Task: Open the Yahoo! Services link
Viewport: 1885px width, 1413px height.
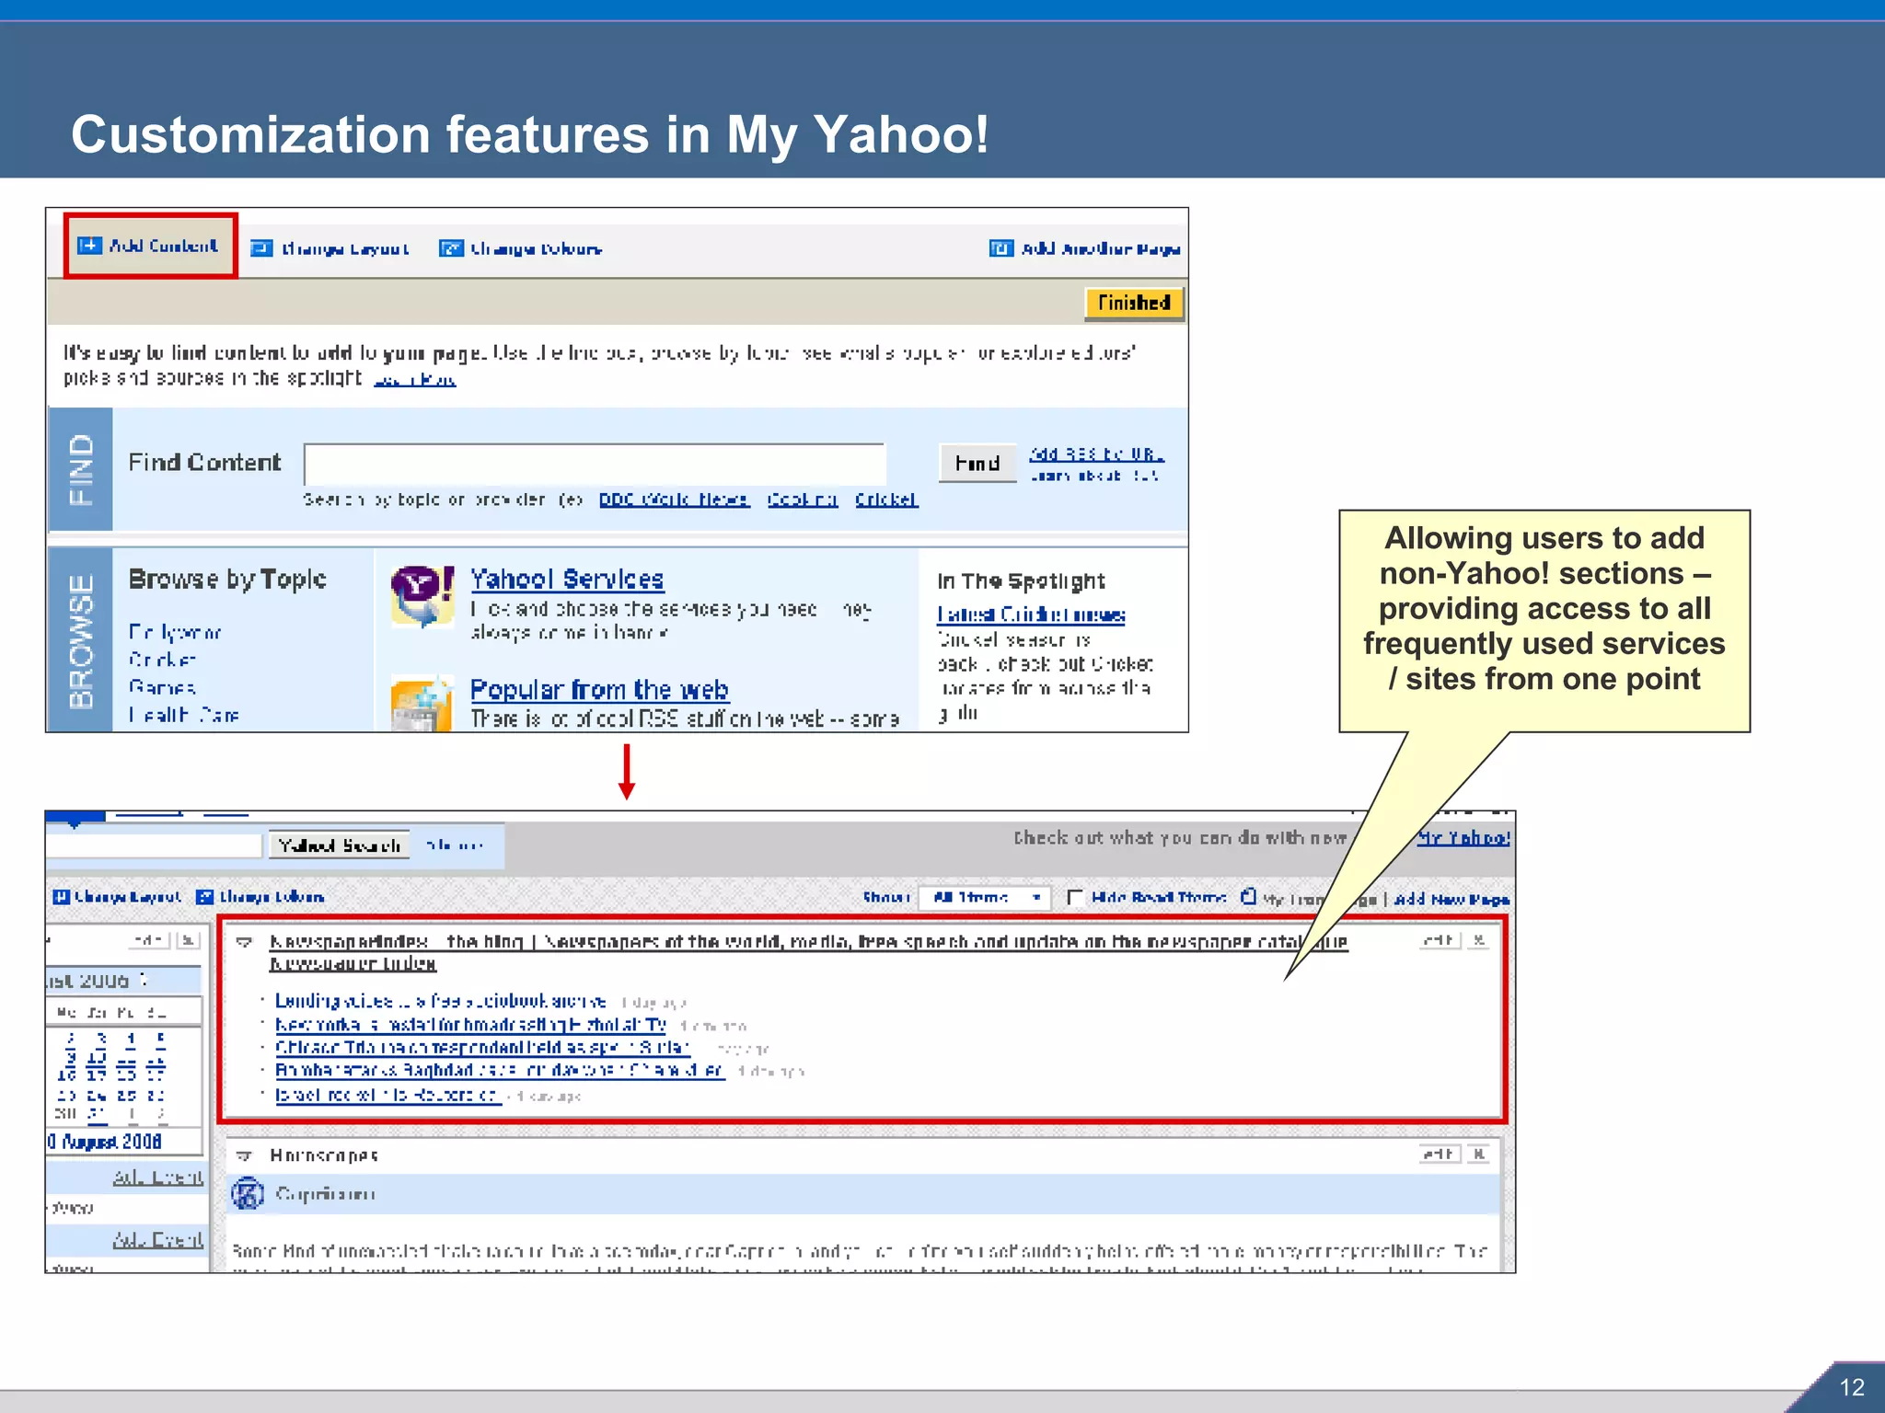Action: 567,580
